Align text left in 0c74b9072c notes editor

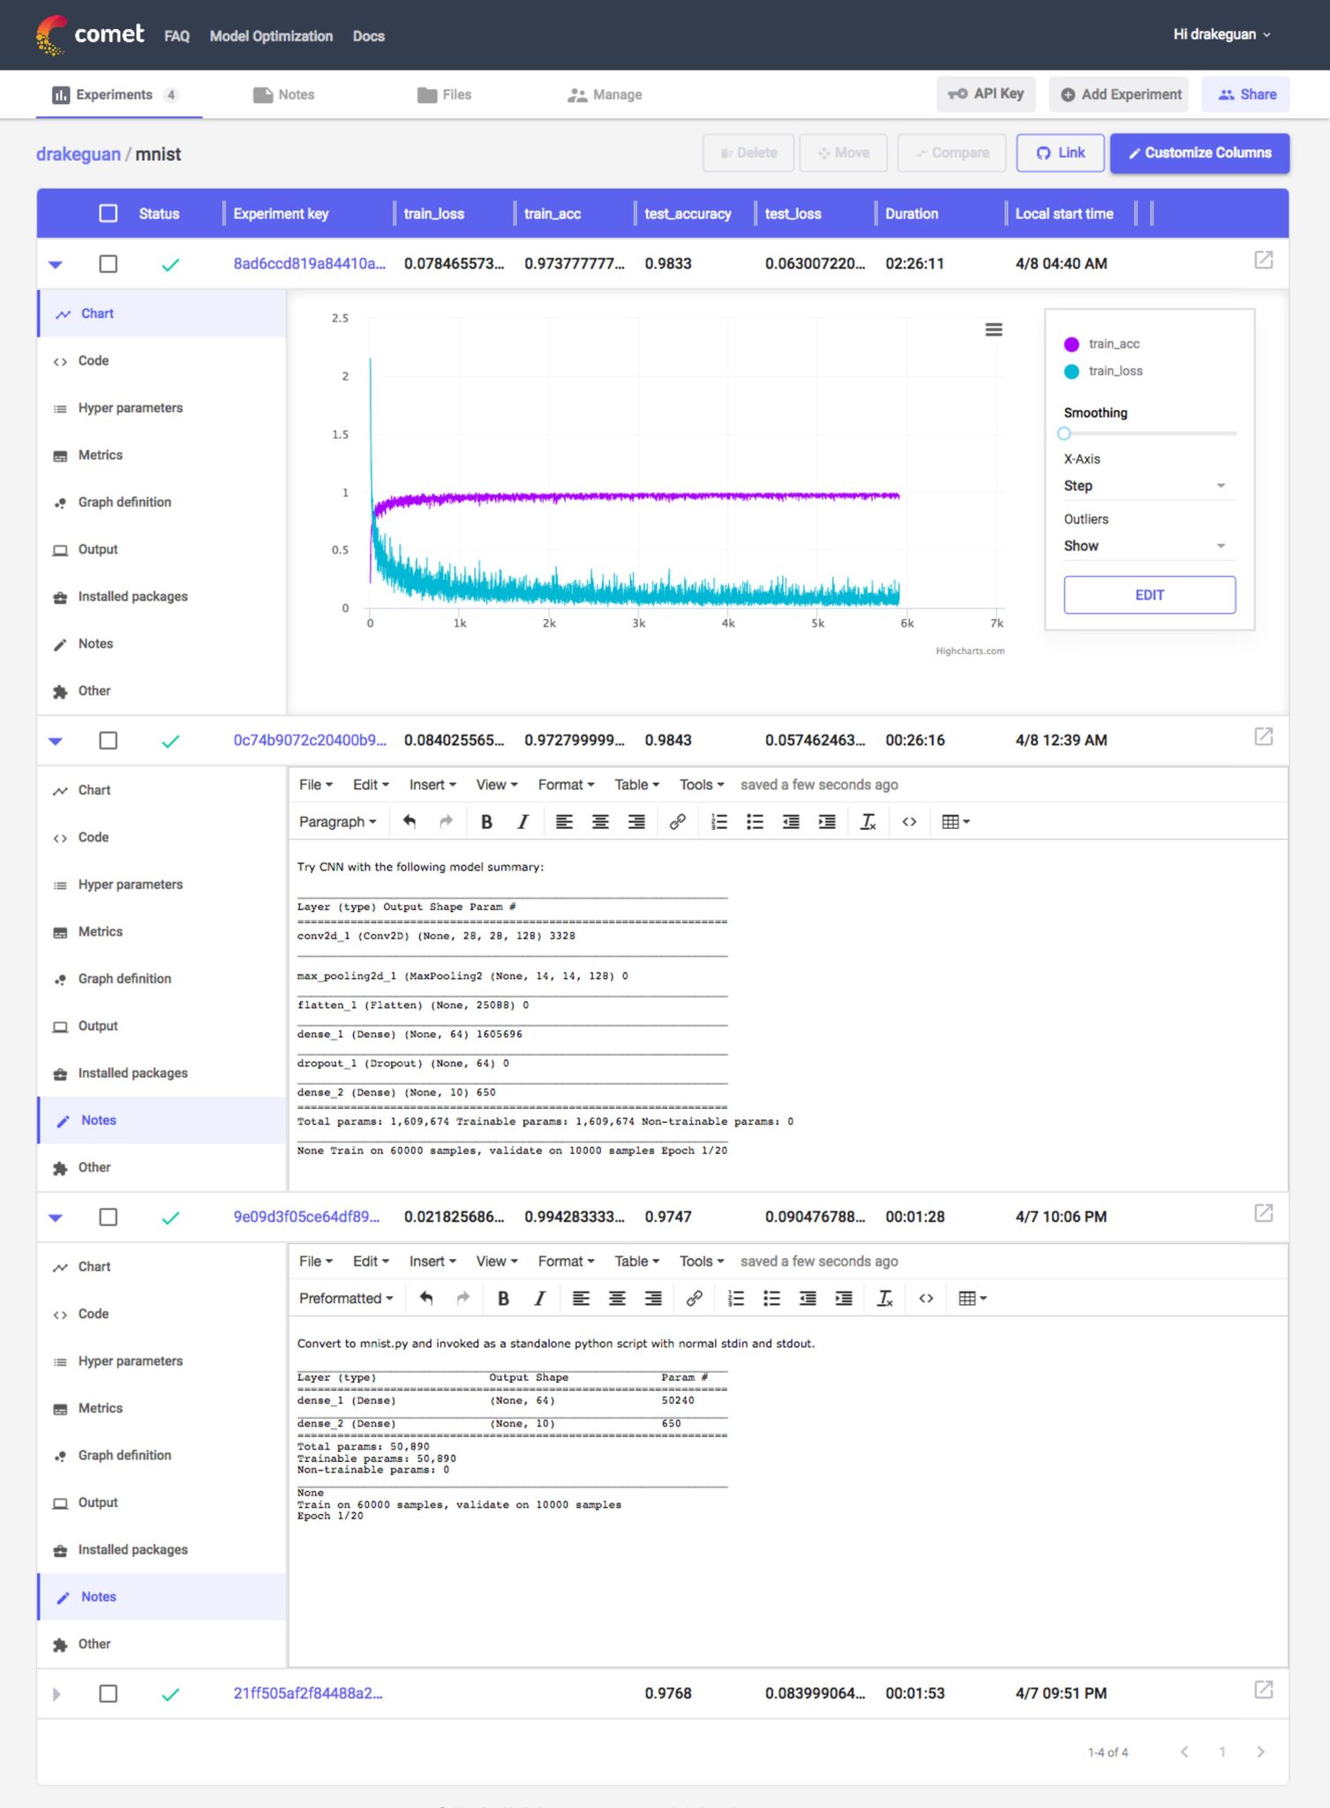pos(564,822)
